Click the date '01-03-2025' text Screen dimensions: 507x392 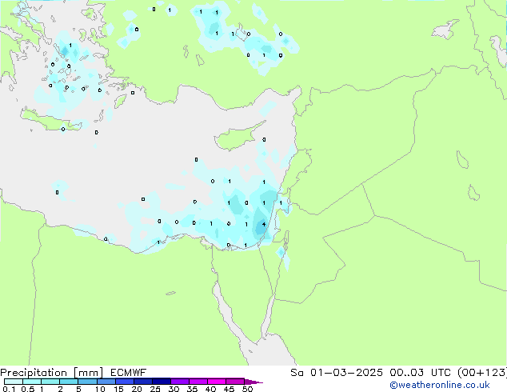346,373
